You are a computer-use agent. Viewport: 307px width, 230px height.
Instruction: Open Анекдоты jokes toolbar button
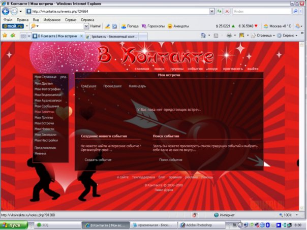tap(178, 26)
